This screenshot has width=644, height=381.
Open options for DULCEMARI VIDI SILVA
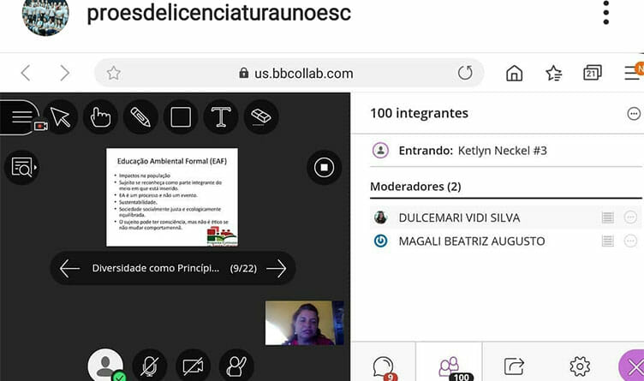click(631, 217)
